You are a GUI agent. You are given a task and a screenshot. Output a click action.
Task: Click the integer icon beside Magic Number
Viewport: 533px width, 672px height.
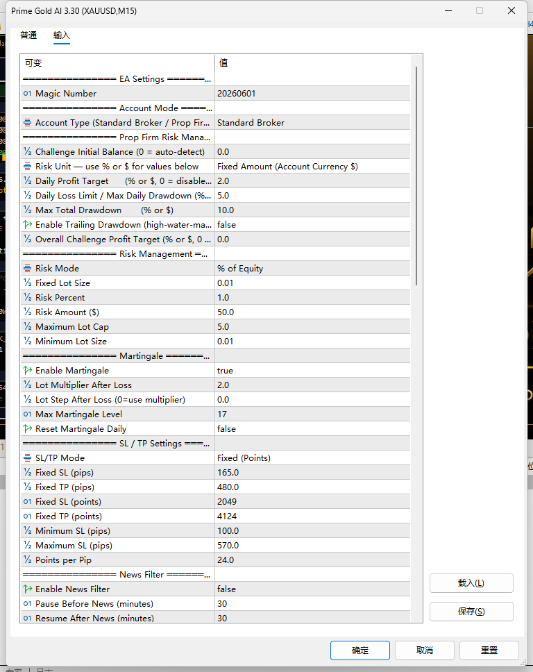[x=28, y=94]
